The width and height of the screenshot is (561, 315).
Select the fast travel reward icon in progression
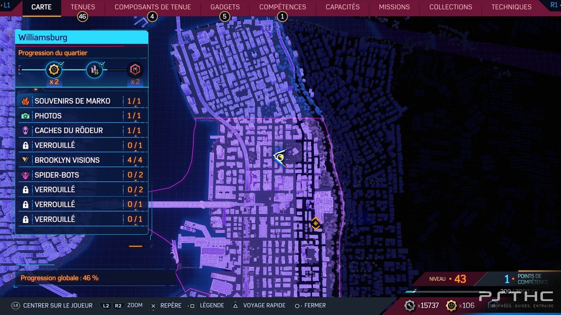point(94,70)
